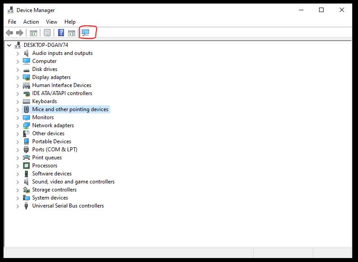Click the Human Interface Devices icon
Screen dimensions: 358x262
(x=26, y=85)
